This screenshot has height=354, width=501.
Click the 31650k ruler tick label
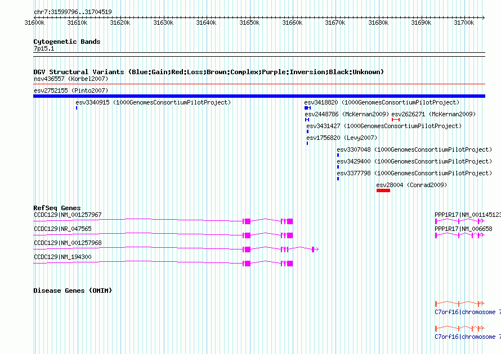[x=249, y=22]
